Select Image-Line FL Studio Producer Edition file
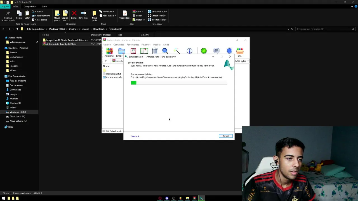Screen dimensions: 358x201 pyautogui.click(x=65, y=40)
